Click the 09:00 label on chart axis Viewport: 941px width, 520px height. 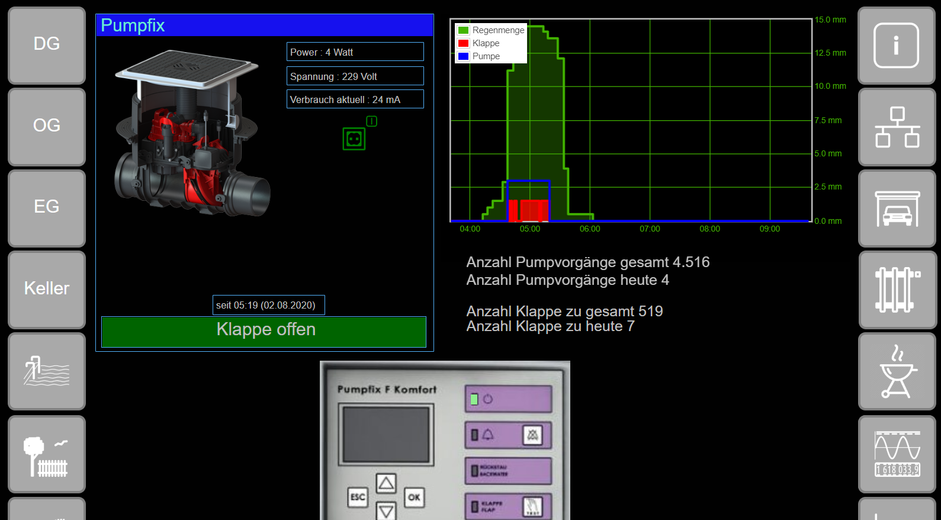pos(770,229)
